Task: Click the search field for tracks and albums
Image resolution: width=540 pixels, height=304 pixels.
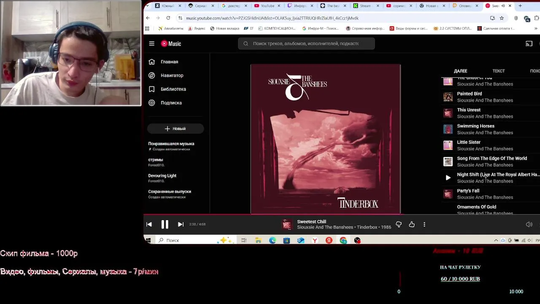Action: (306, 43)
